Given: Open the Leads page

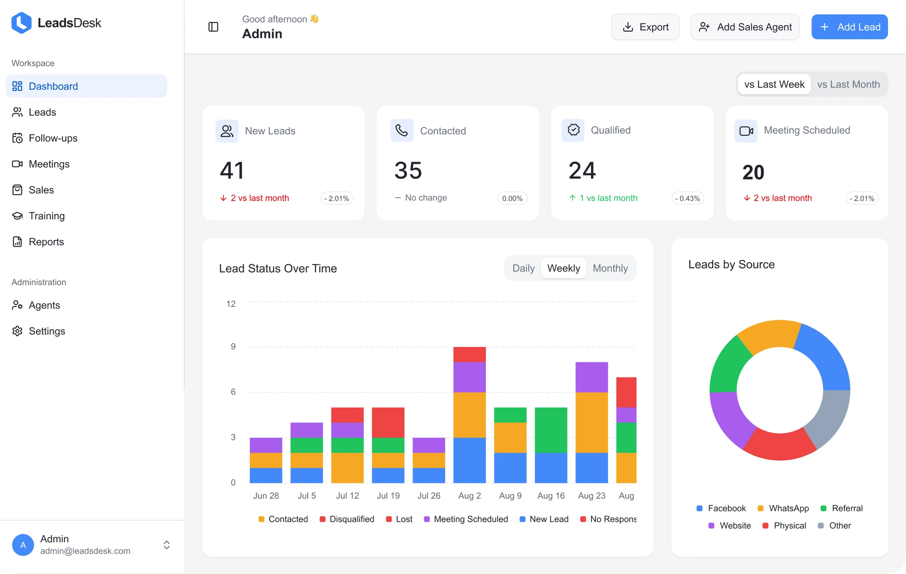Looking at the screenshot, I should point(86,112).
